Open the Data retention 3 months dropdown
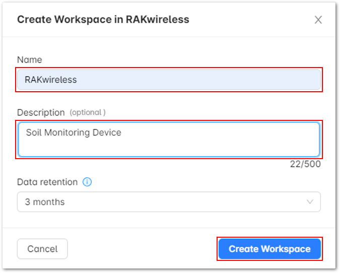This screenshot has width=340, height=273. [x=169, y=201]
